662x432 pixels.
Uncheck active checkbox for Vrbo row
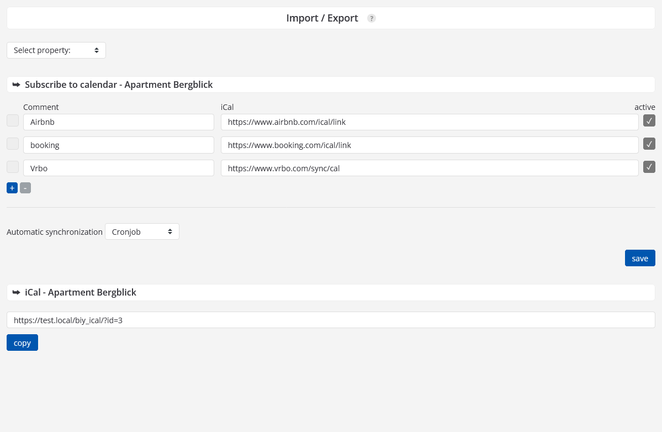(x=649, y=167)
